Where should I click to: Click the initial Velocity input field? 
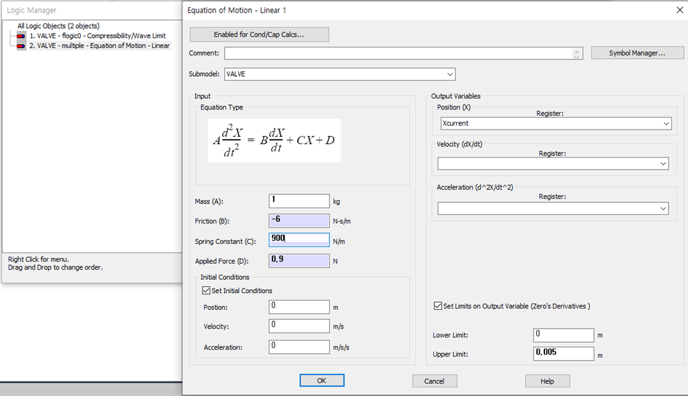tap(299, 326)
